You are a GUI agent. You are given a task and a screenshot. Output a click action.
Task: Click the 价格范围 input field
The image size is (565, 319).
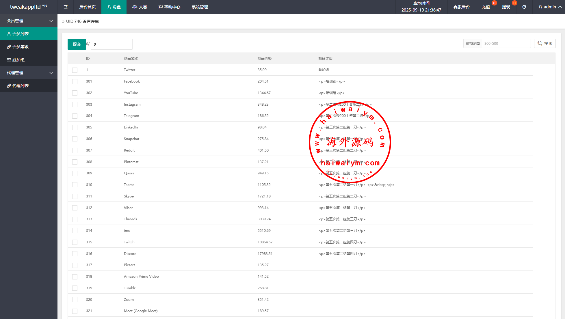[506, 44]
